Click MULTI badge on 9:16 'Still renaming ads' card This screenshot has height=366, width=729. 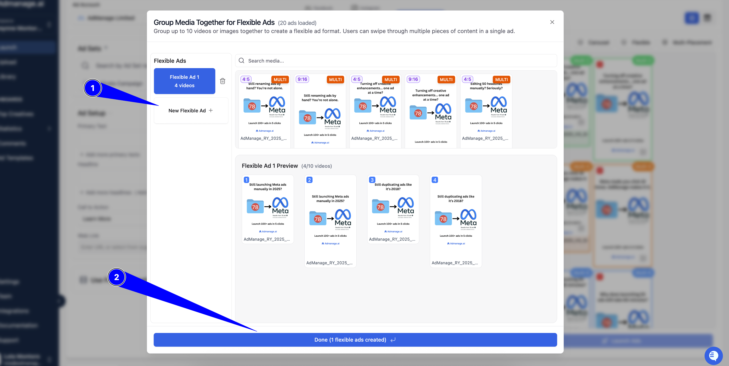[x=335, y=79]
